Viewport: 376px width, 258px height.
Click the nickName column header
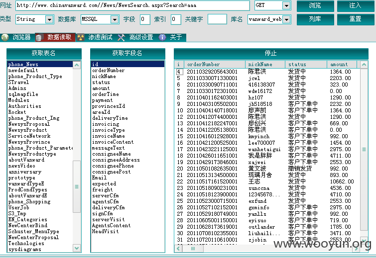tap(265, 65)
